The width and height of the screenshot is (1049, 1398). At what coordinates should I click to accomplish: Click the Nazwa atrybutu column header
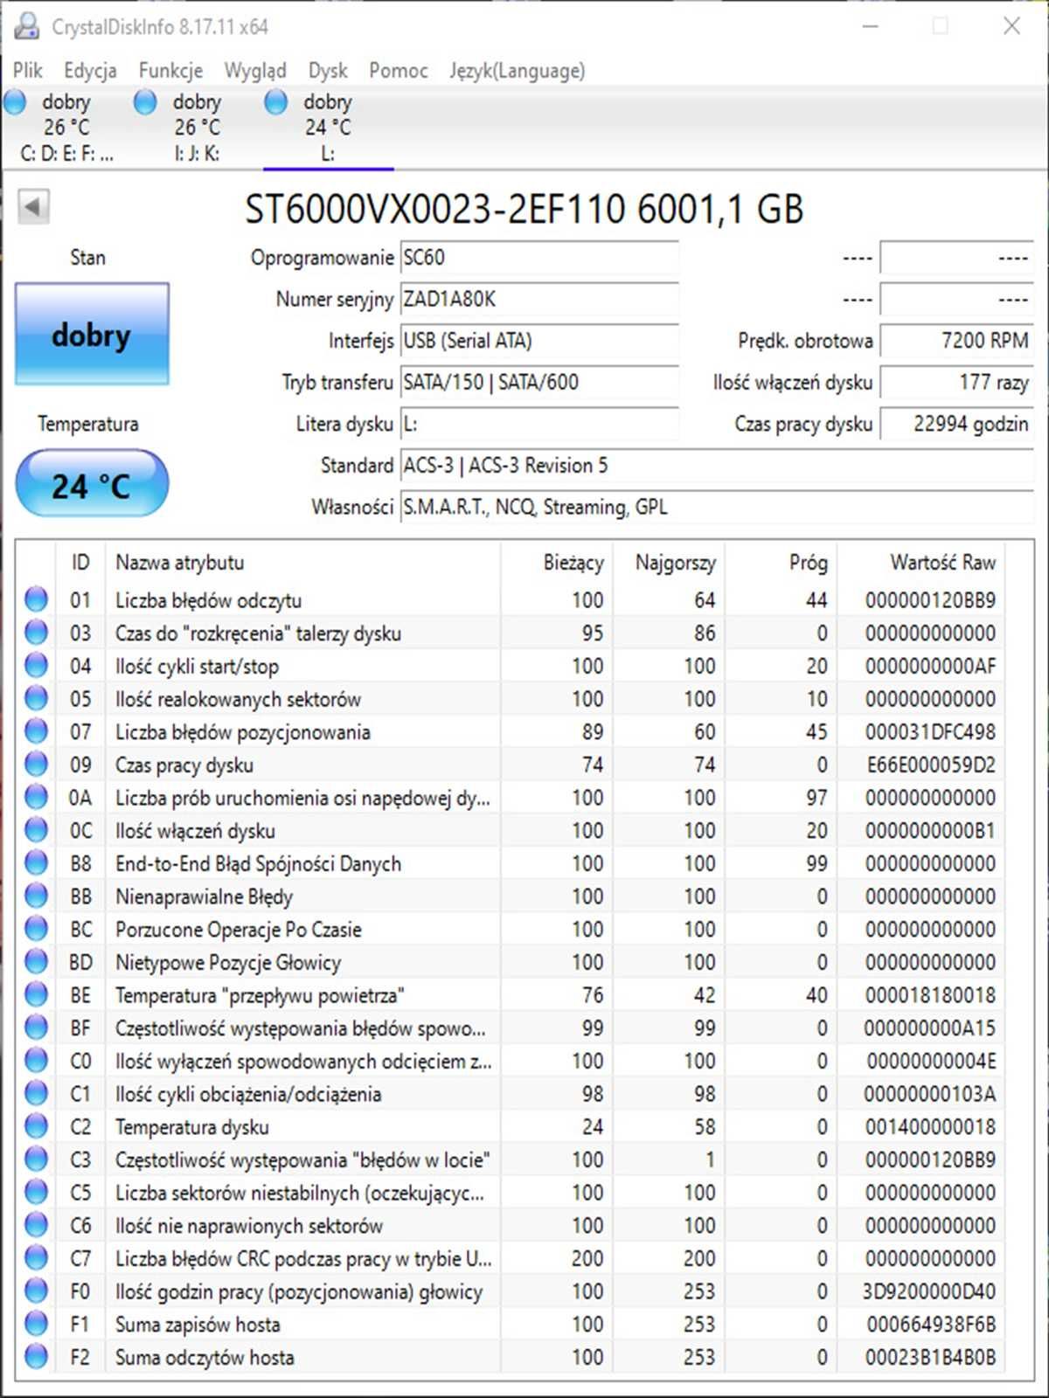tap(302, 563)
